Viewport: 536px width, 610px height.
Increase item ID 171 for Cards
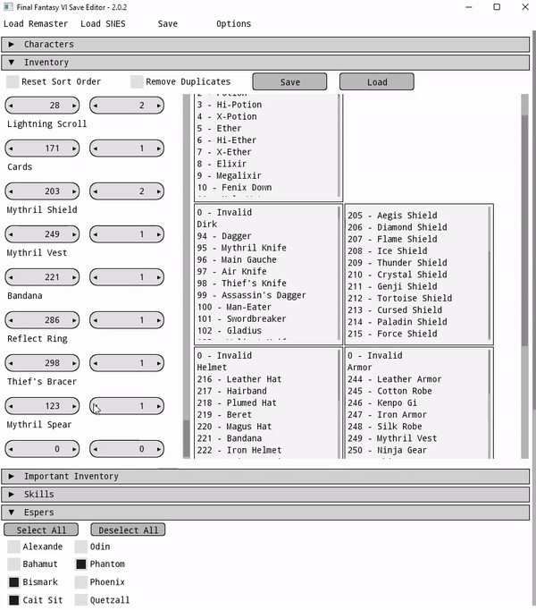[74, 148]
